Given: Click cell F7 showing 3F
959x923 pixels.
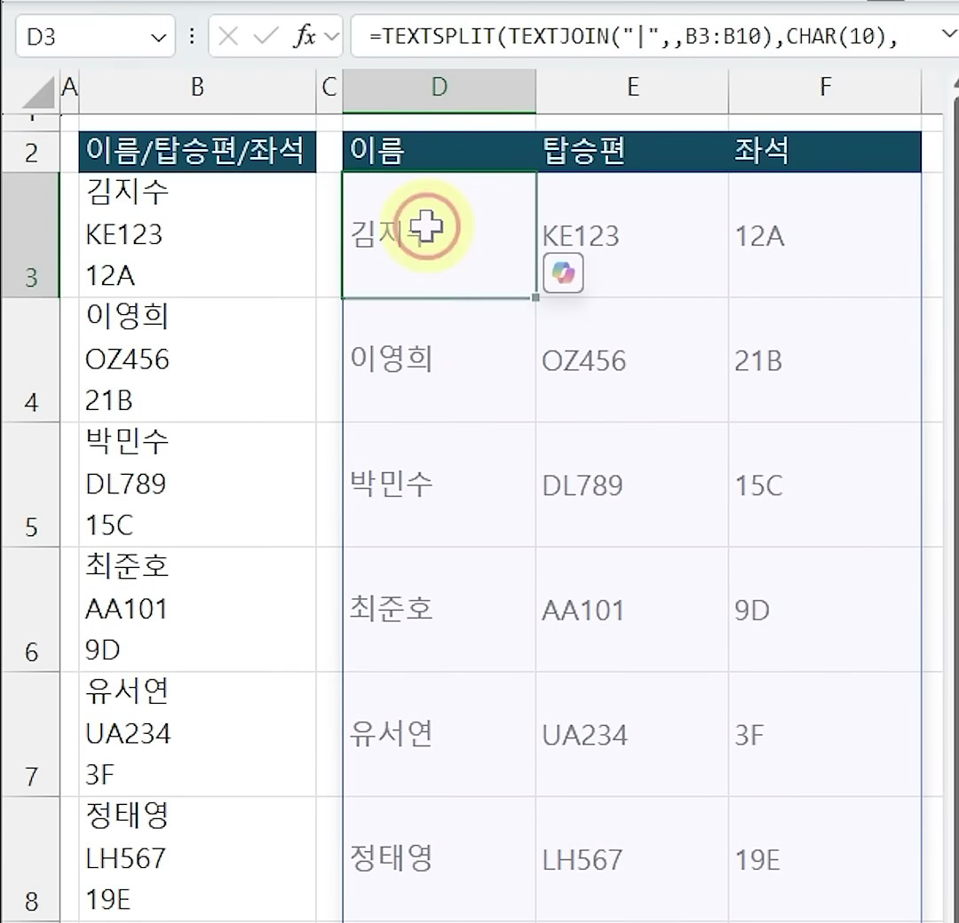Looking at the screenshot, I should (825, 734).
